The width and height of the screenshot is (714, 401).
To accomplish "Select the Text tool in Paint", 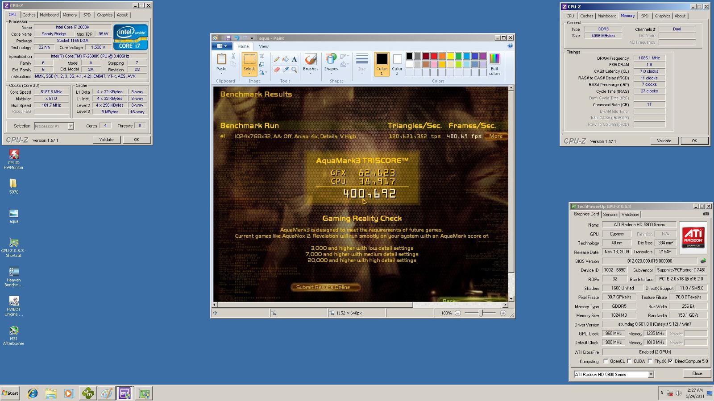I will click(x=294, y=59).
